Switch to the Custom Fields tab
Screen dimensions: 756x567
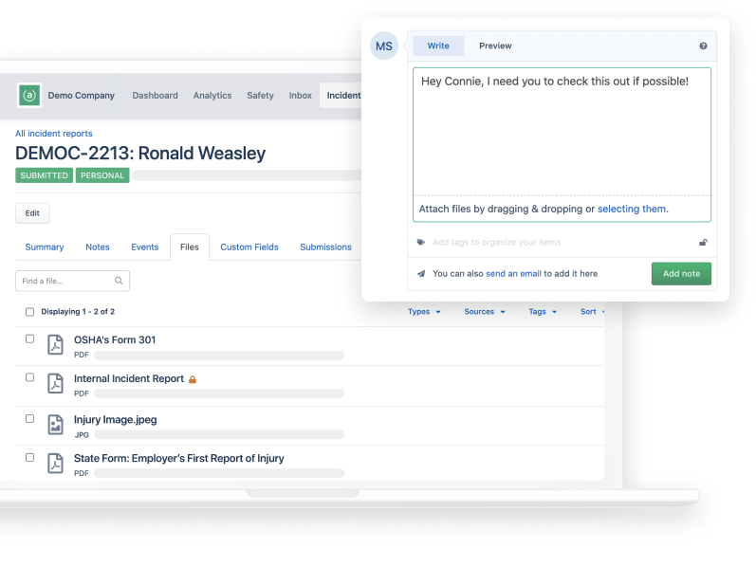pos(249,247)
